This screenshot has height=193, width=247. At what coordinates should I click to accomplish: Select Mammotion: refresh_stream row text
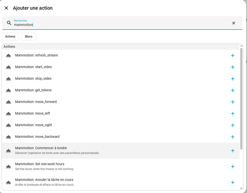pos(36,55)
